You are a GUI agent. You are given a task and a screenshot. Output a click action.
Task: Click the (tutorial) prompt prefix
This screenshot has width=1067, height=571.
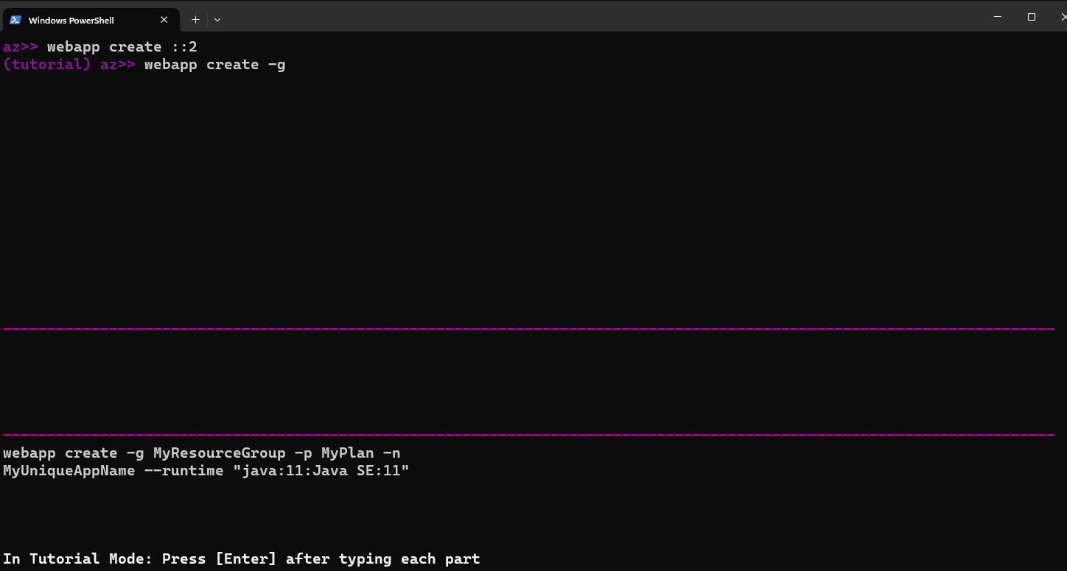46,65
